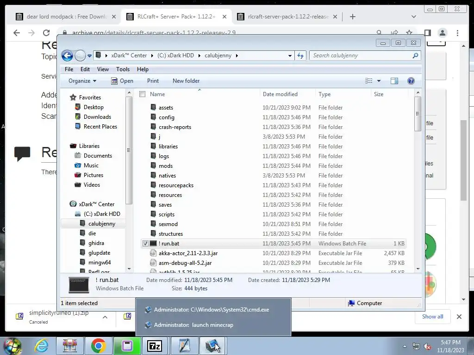Open Downloads in Favorites

tap(97, 117)
